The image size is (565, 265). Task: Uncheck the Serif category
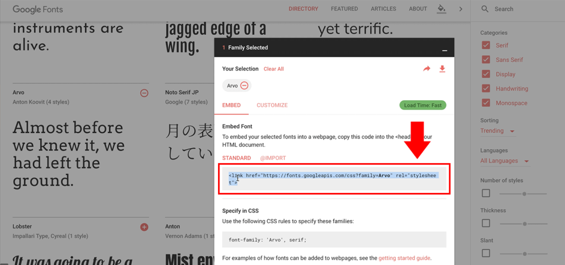(486, 46)
